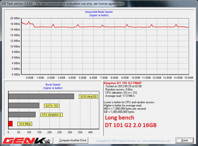The height and width of the screenshot is (146, 198).
Task: Click Lower is better for CPU text
Action: click(x=129, y=102)
